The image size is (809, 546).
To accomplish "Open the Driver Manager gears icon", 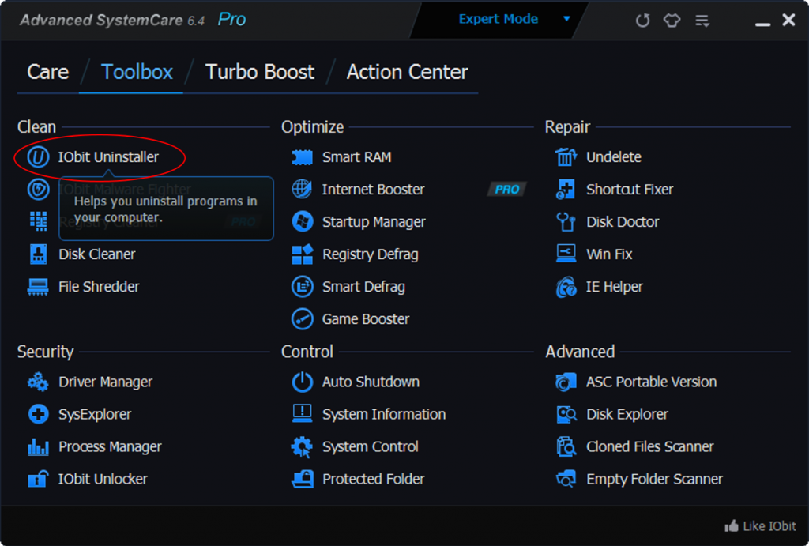I will click(38, 382).
